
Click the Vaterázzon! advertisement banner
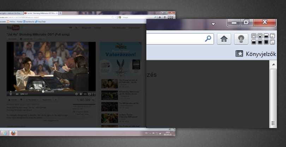(x=120, y=59)
